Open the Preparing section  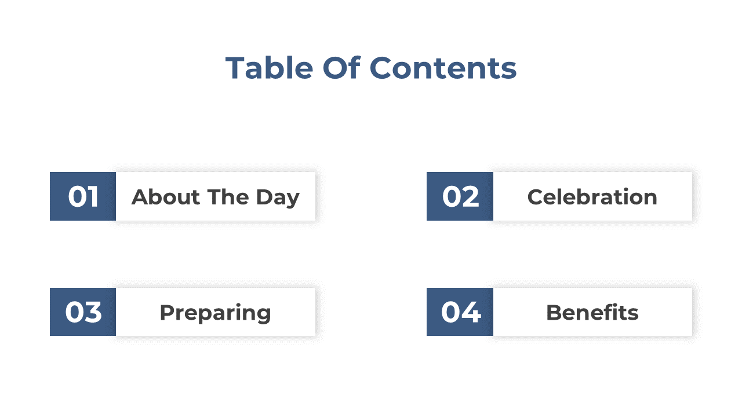(216, 312)
